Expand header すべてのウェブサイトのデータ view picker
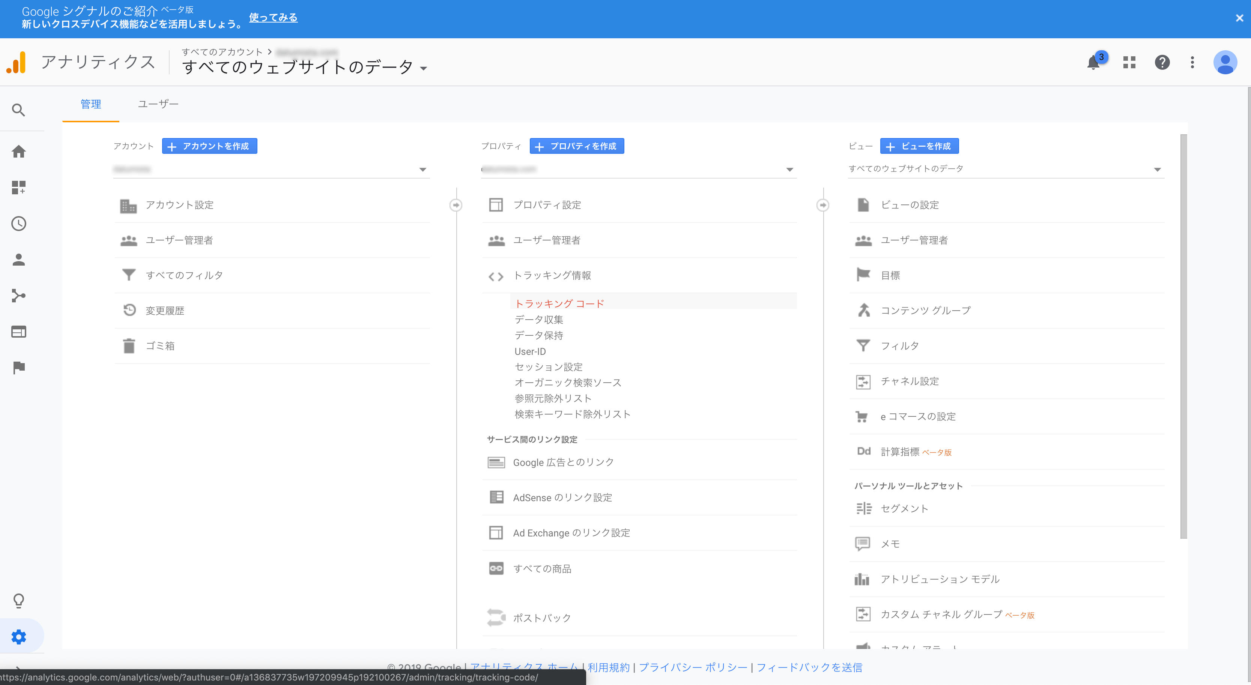The width and height of the screenshot is (1251, 685). pos(304,67)
